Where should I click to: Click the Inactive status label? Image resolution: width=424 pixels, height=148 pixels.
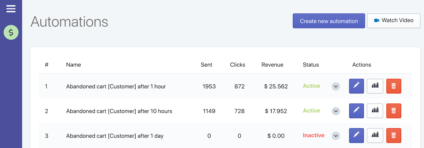click(313, 135)
